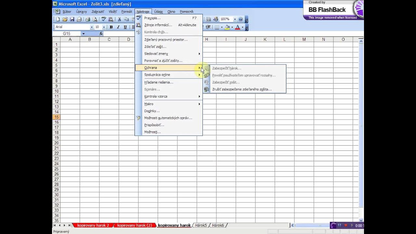Click the Permission icon in the toolbar
This screenshot has width=416, height=234.
click(79, 19)
